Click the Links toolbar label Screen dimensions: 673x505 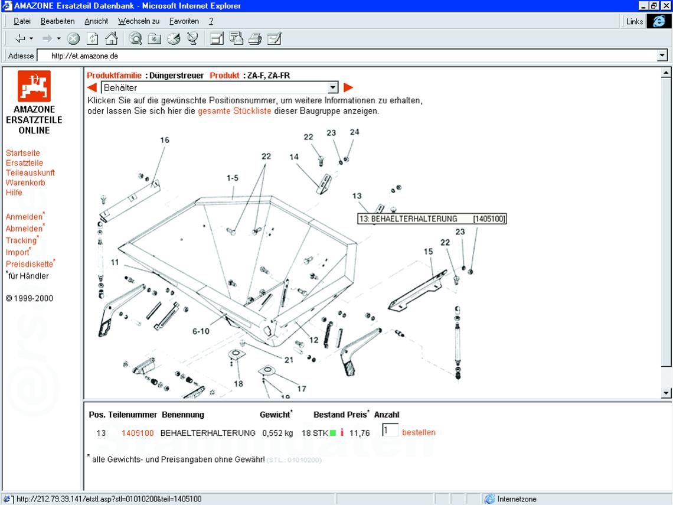pyautogui.click(x=635, y=21)
